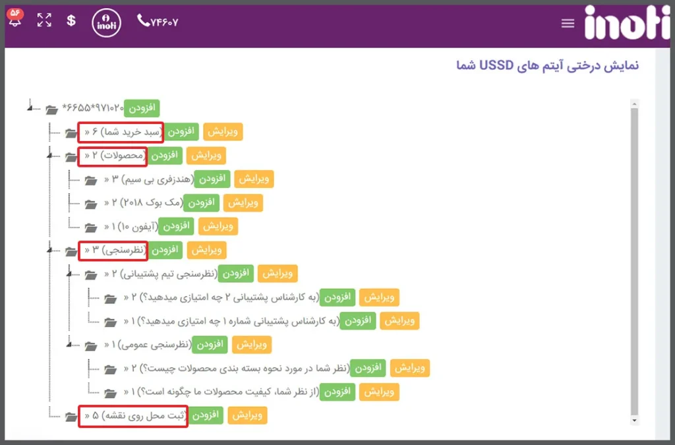Click افزودن for هندزفری بی سیم

[212, 179]
